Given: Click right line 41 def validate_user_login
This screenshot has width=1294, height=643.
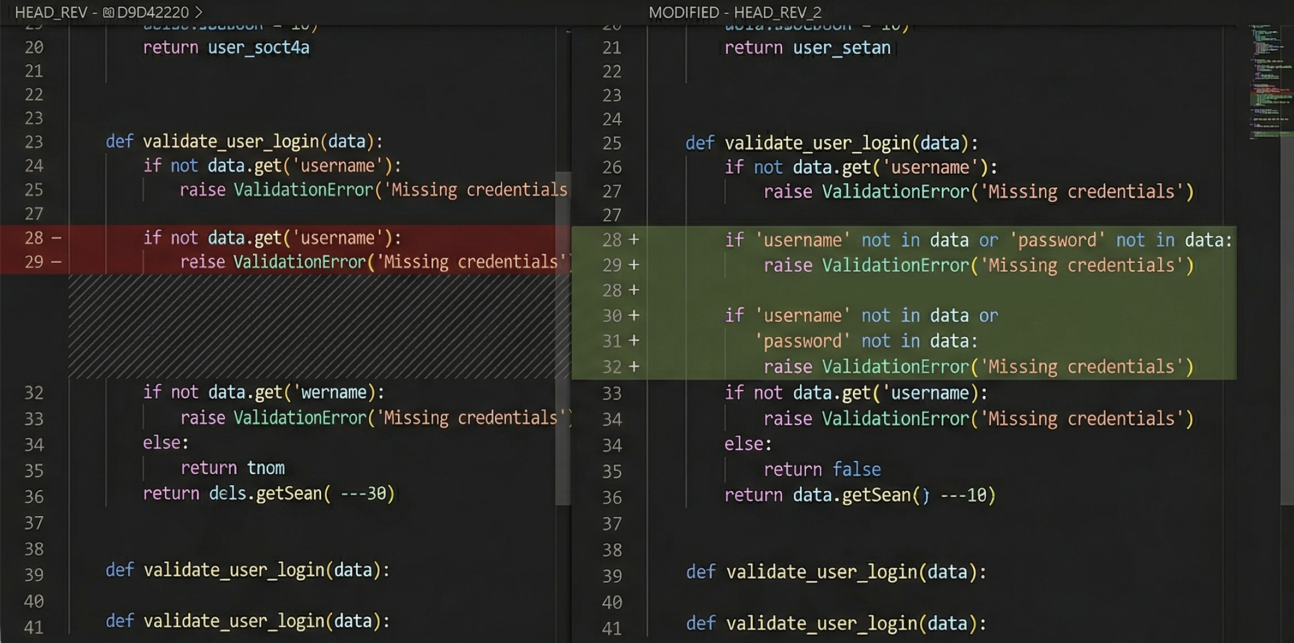Looking at the screenshot, I should (x=836, y=623).
